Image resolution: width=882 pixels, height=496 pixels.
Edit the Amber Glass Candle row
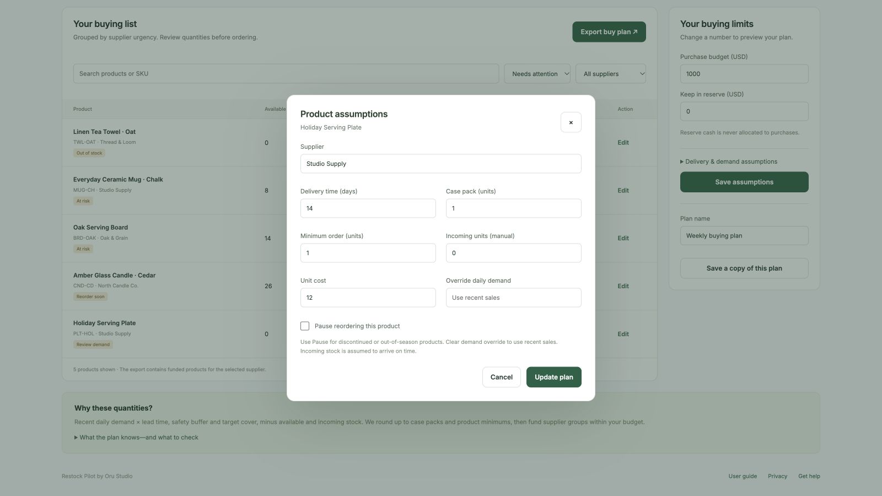[623, 287]
